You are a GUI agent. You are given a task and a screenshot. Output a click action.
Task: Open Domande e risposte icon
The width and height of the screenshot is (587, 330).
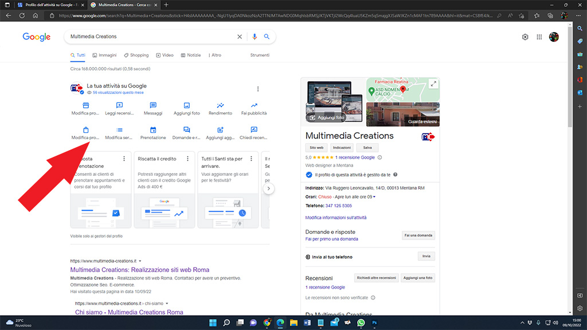pos(186,130)
